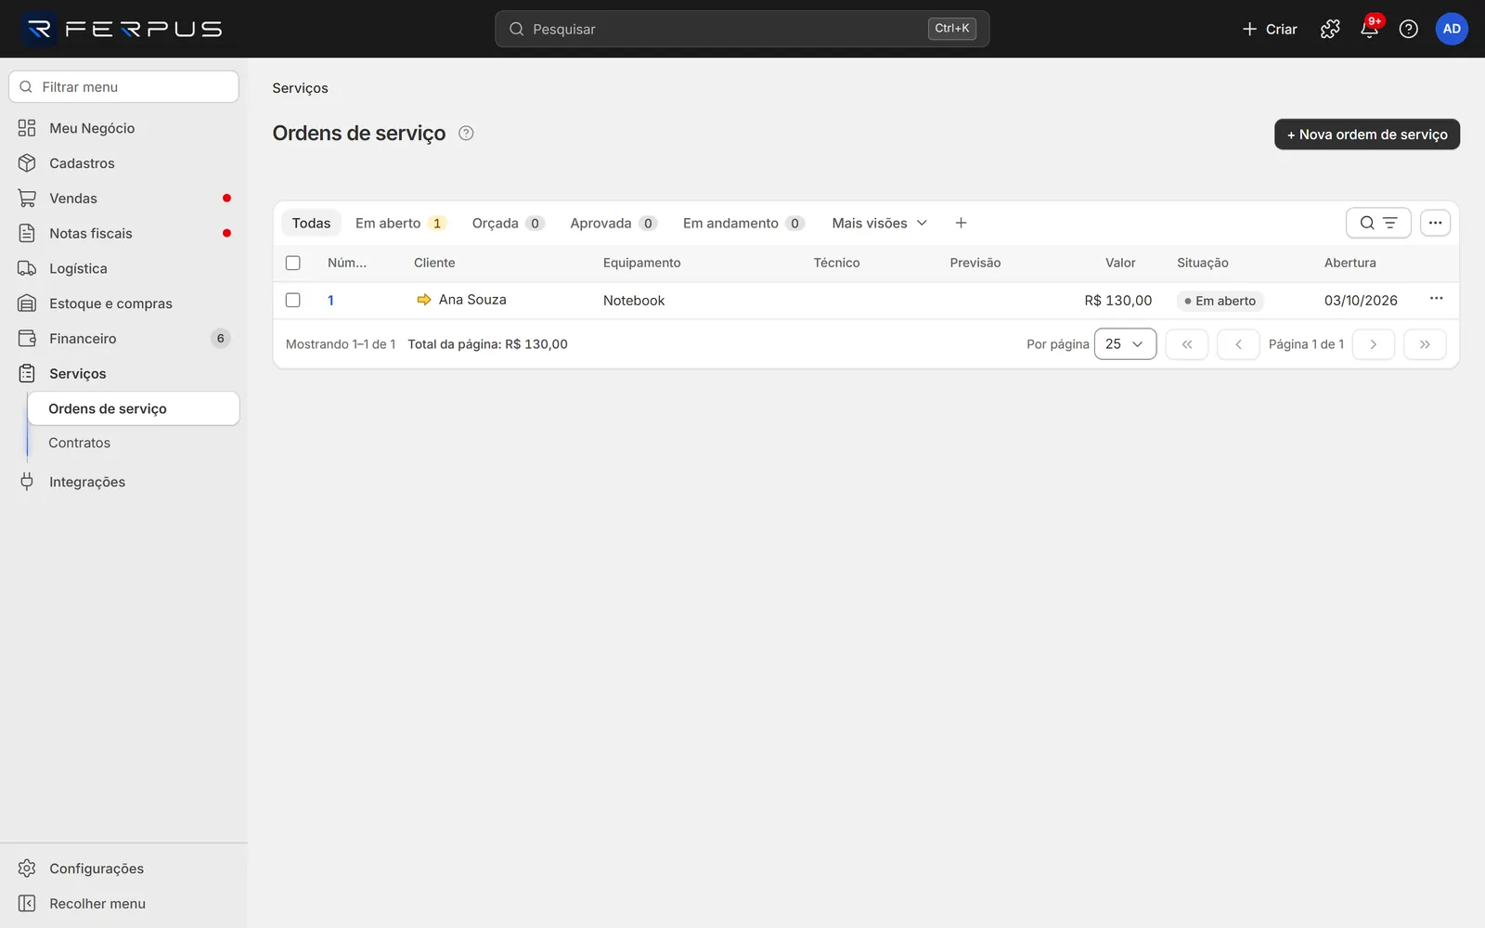The height and width of the screenshot is (928, 1485).
Task: Expand the Vendas menu
Action: (x=123, y=199)
